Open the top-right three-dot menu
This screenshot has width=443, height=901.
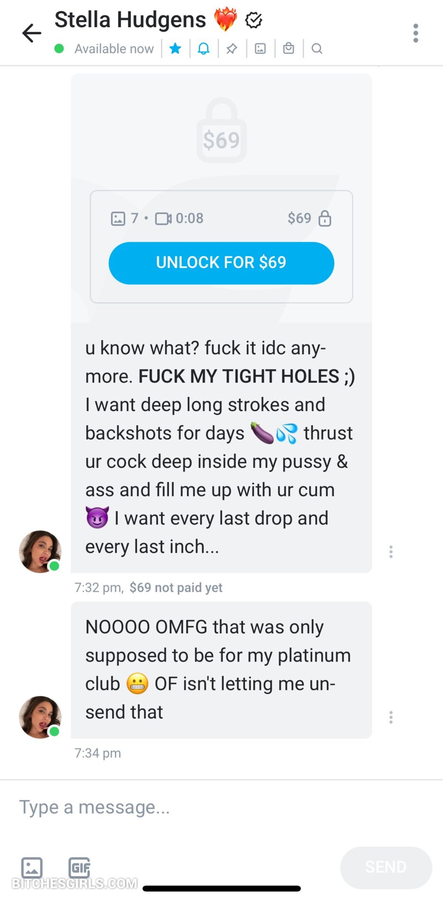[x=416, y=33]
